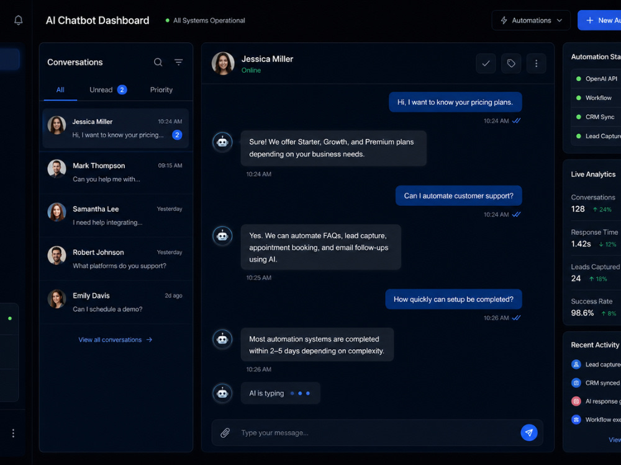Click the OpenAI API status row
Screen dimensions: 621x465
596,79
